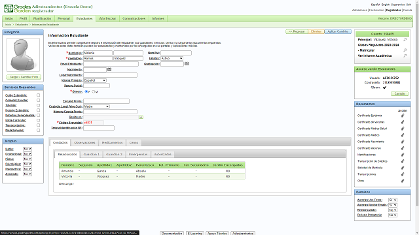Open the Psicológica therapy dropdown

27,164
